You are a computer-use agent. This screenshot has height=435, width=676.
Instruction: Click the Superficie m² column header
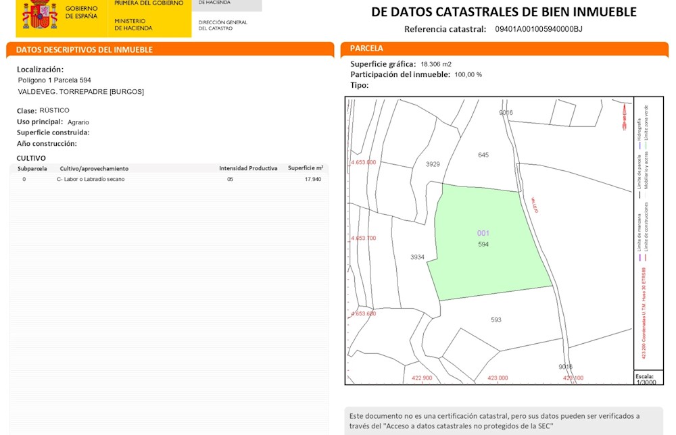click(306, 168)
